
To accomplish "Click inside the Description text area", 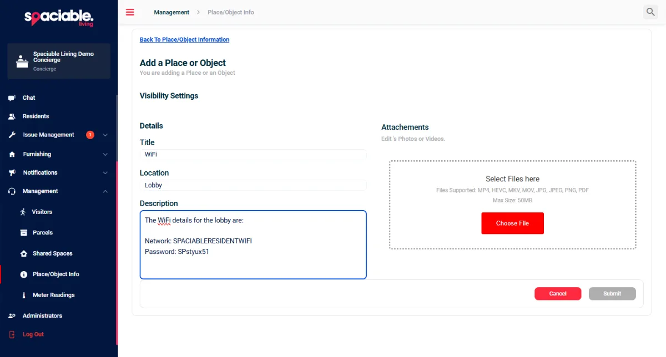I will (x=253, y=244).
